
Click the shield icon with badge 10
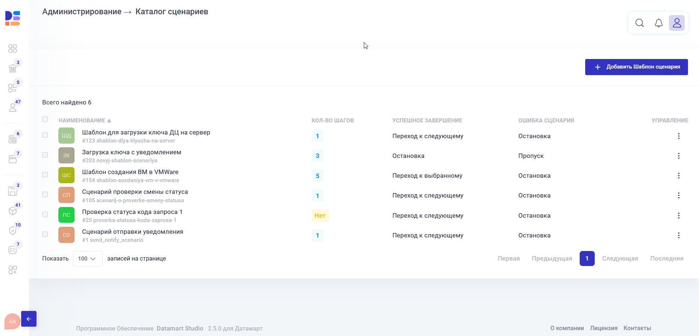point(13,230)
